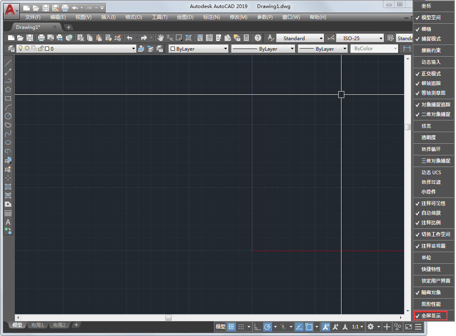Viewport: 456px width, 336px height.
Task: Select the Line tool
Action: 8,63
